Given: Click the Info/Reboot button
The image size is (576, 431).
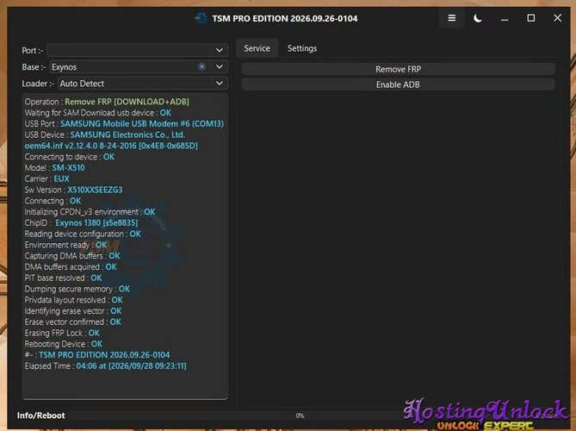Looking at the screenshot, I should pyautogui.click(x=40, y=415).
